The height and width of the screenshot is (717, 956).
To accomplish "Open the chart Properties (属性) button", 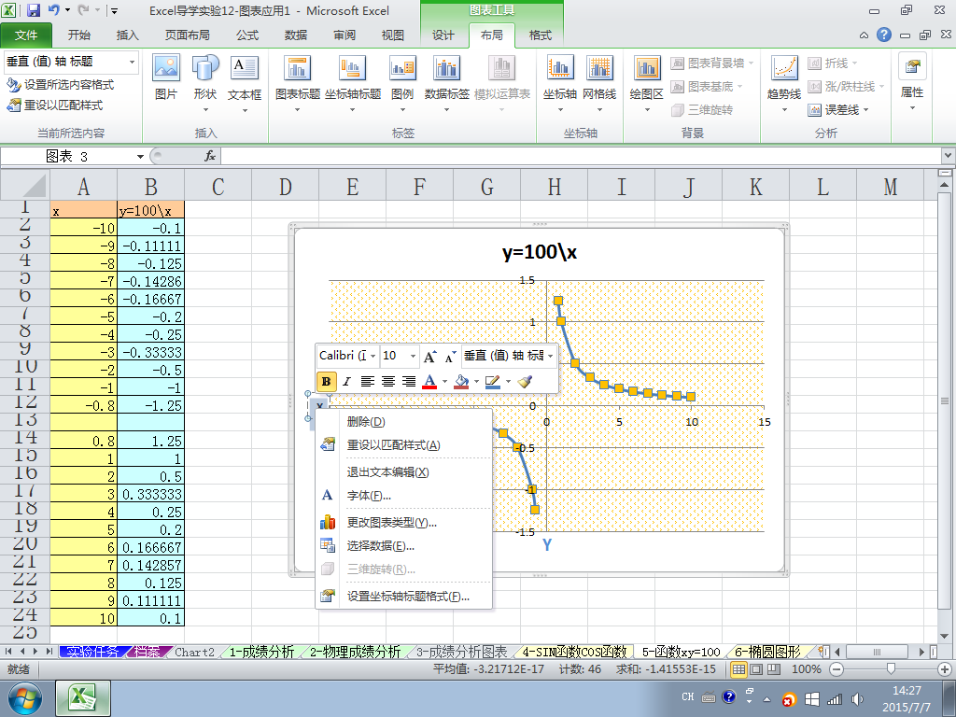I will [912, 82].
